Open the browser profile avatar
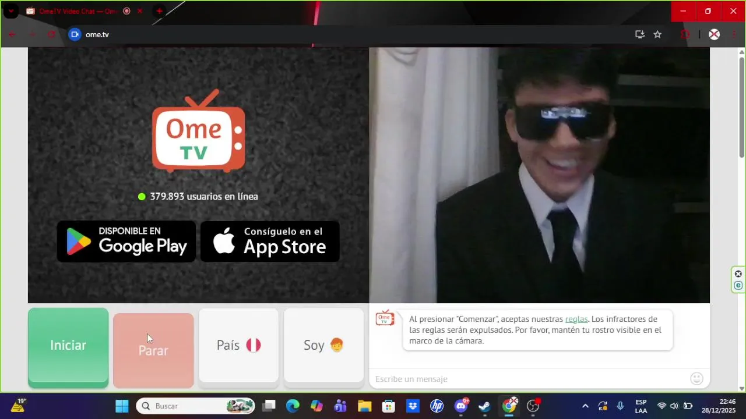Screen dimensions: 746x419 pos(714,34)
